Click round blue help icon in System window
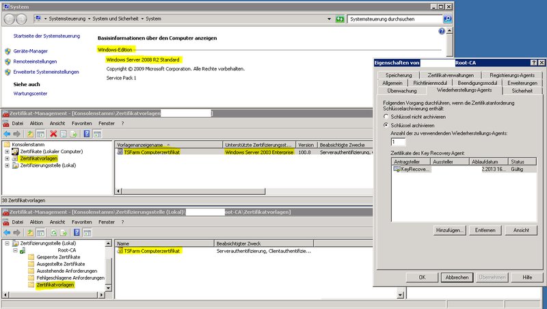This screenshot has height=309, width=547. 442,31
